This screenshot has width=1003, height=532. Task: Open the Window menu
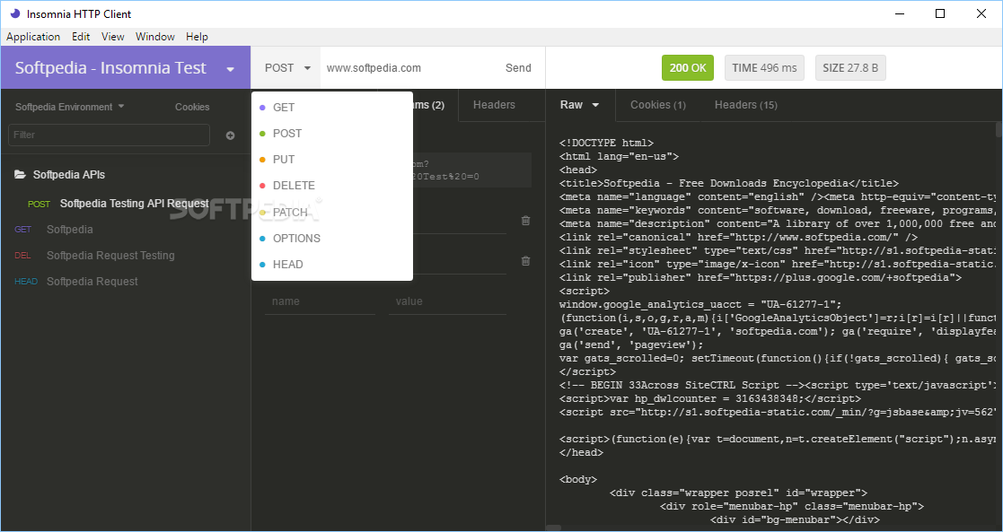click(x=154, y=37)
